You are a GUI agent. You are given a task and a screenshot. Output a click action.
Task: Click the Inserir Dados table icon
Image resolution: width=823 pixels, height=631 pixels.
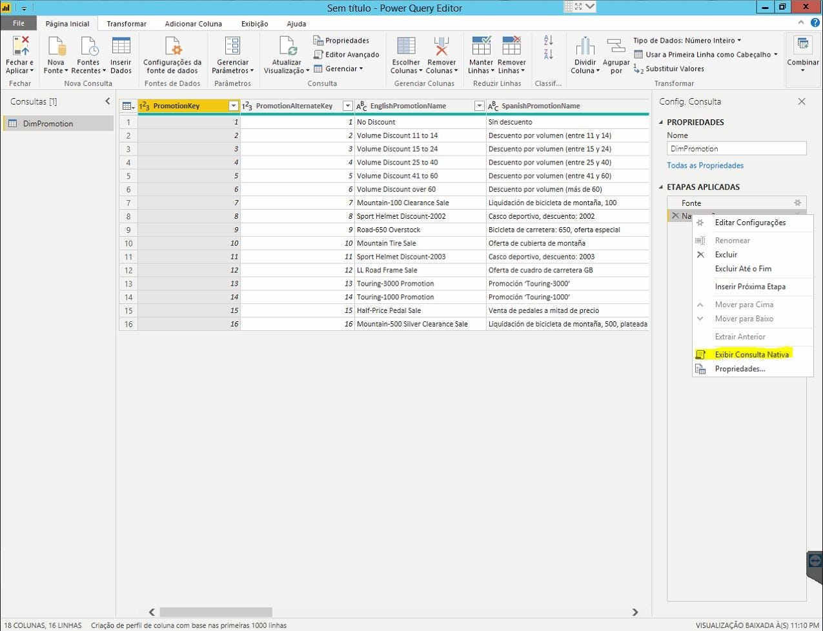pyautogui.click(x=121, y=46)
